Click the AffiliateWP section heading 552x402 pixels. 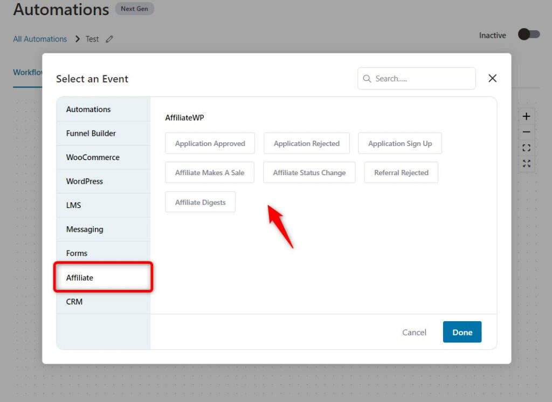(x=184, y=117)
